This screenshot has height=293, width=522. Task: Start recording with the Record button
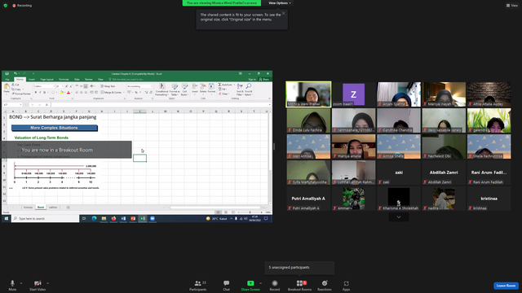(275, 285)
